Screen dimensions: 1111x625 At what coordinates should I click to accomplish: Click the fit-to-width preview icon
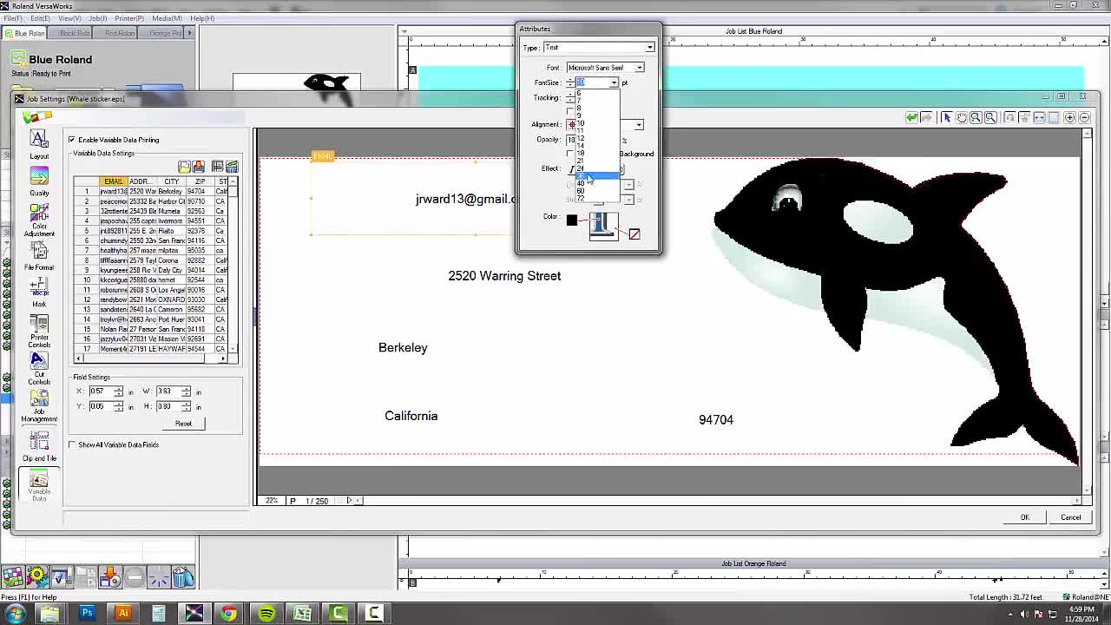[x=1039, y=117]
